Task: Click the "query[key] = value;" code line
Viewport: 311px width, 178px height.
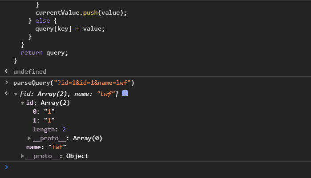Action: (x=70, y=28)
